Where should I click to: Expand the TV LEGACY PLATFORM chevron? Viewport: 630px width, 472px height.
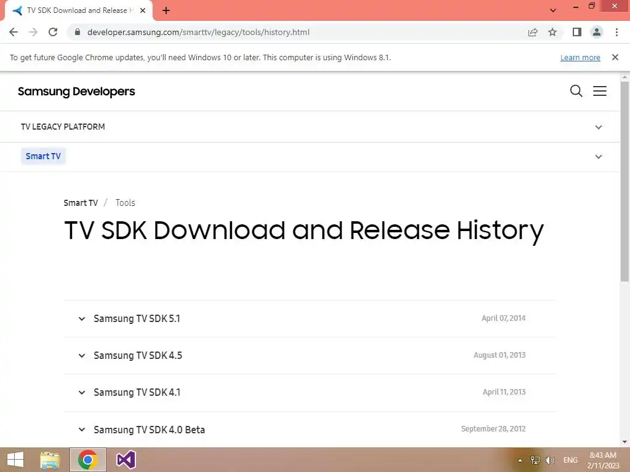tap(599, 127)
